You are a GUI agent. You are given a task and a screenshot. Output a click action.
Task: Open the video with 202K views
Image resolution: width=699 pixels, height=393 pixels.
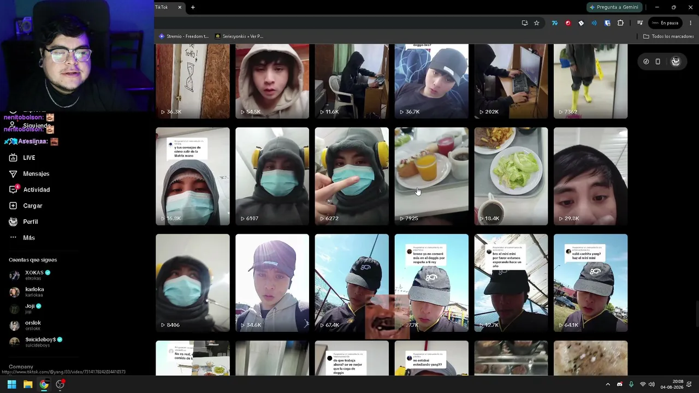[x=511, y=81]
